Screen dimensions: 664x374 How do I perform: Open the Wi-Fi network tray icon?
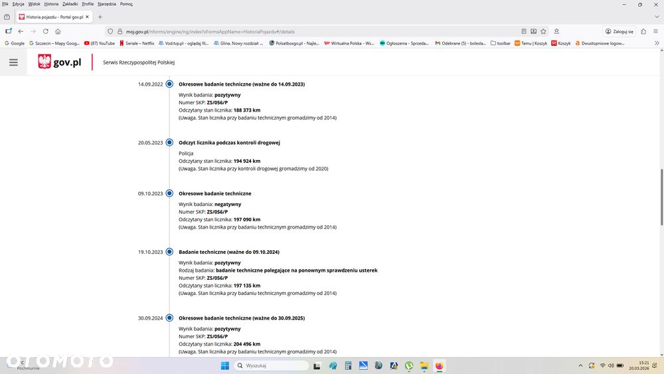[x=603, y=365]
